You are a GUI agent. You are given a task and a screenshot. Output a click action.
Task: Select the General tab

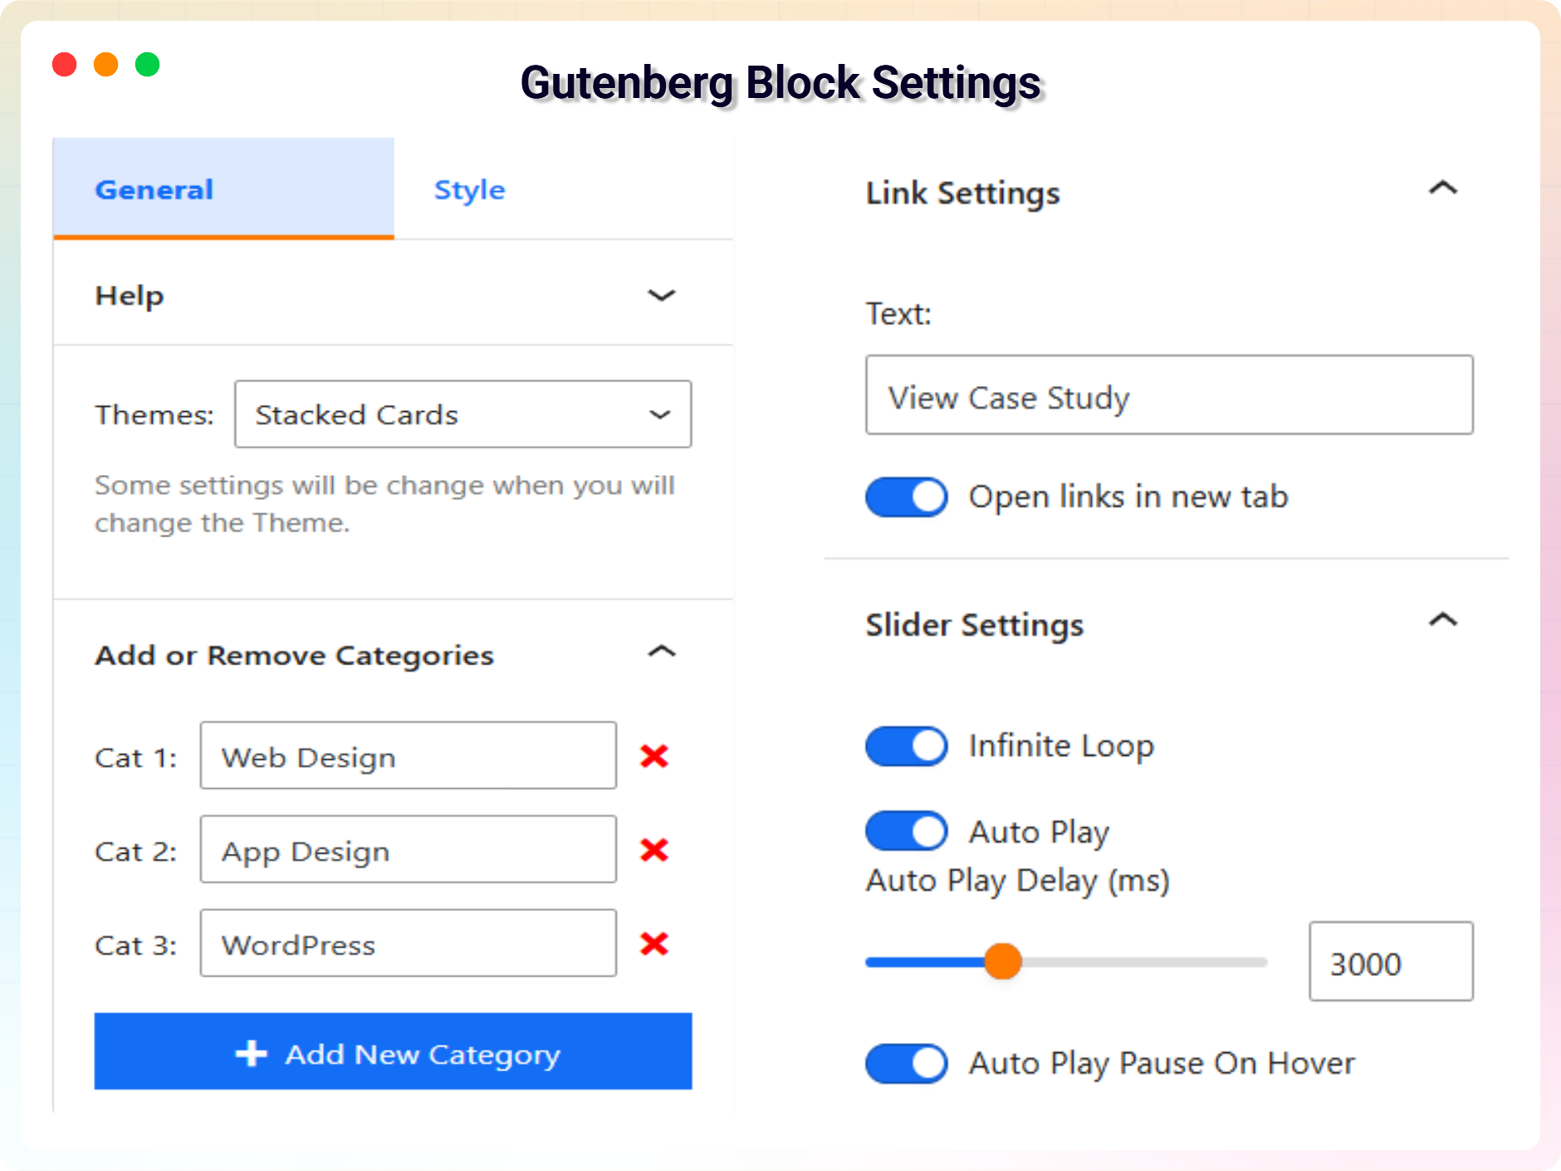point(154,190)
